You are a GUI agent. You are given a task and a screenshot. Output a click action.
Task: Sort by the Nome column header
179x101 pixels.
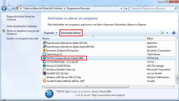point(93,38)
